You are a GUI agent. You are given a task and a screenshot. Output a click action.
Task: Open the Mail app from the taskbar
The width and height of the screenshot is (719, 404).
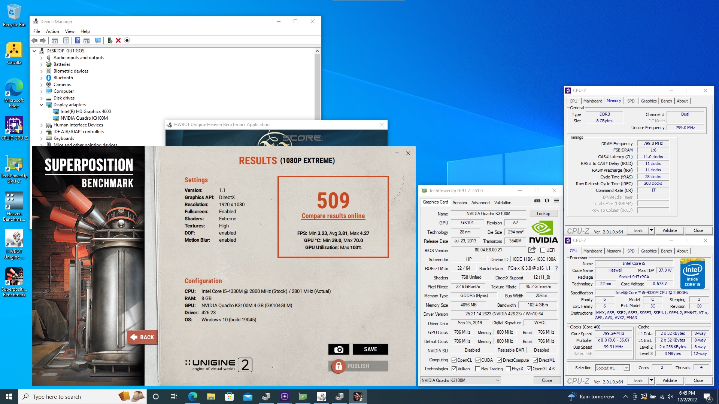(248, 397)
